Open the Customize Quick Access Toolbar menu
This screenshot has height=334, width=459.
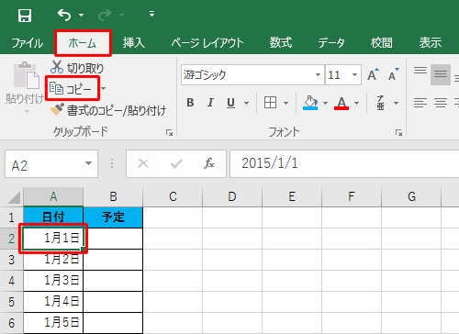(x=151, y=14)
